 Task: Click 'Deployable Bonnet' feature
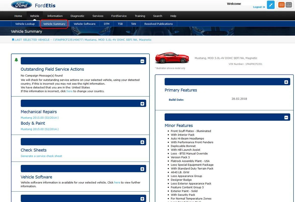click(x=183, y=146)
